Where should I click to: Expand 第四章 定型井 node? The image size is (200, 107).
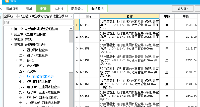11,39
